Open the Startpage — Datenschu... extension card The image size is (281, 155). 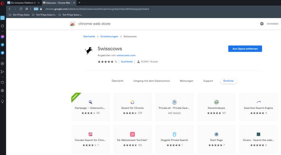pos(90,107)
